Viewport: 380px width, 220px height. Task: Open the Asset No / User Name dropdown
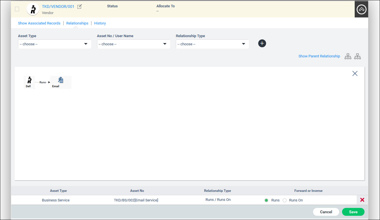click(x=133, y=44)
